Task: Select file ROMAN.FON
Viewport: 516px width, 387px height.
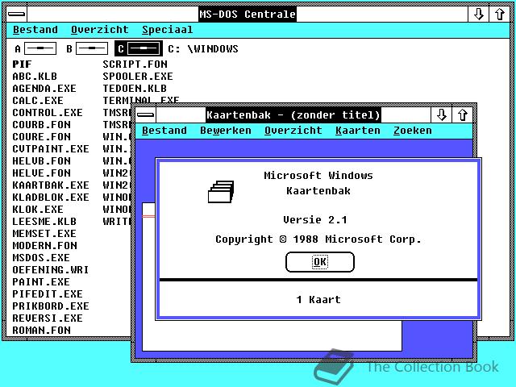Action: (x=41, y=331)
